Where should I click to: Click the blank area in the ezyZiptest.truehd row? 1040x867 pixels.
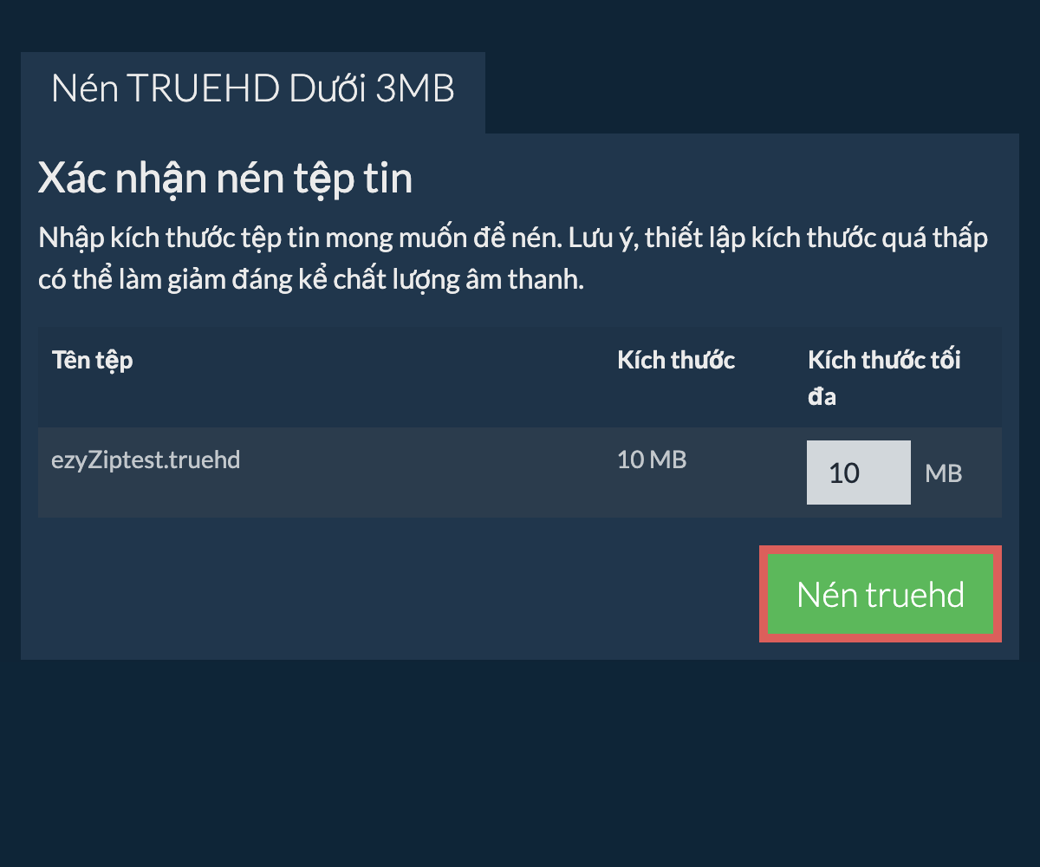(x=425, y=473)
